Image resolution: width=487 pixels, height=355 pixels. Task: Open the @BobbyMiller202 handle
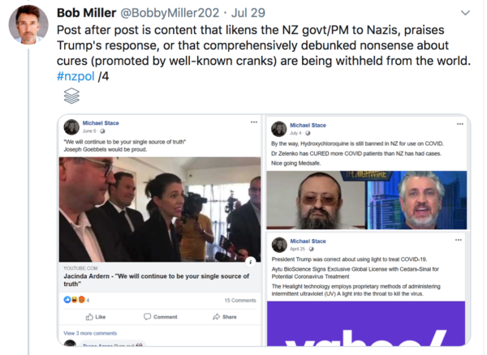(x=170, y=13)
